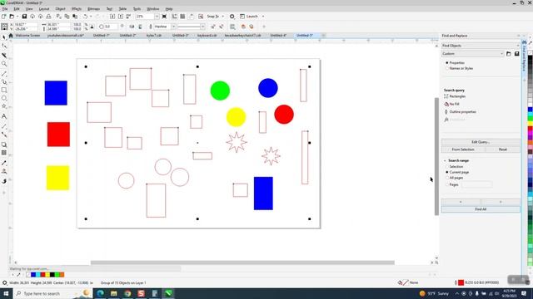533x299 pixels.
Task: Select the Selection search range option
Action: pos(447,166)
